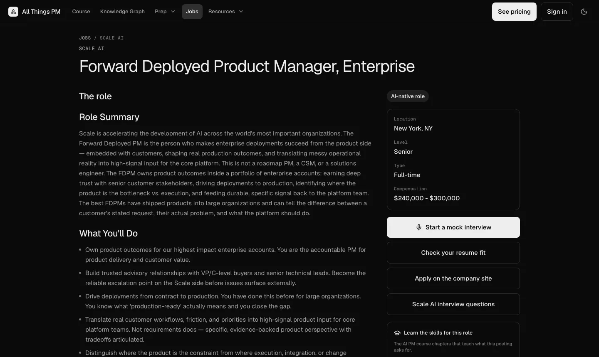Click the "The role" section heading
This screenshot has height=357, width=599.
click(95, 96)
